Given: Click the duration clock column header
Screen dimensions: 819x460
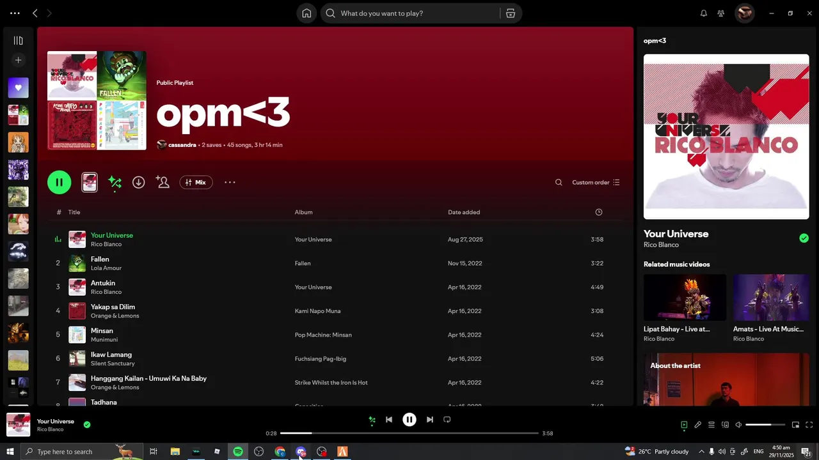Looking at the screenshot, I should tap(599, 212).
